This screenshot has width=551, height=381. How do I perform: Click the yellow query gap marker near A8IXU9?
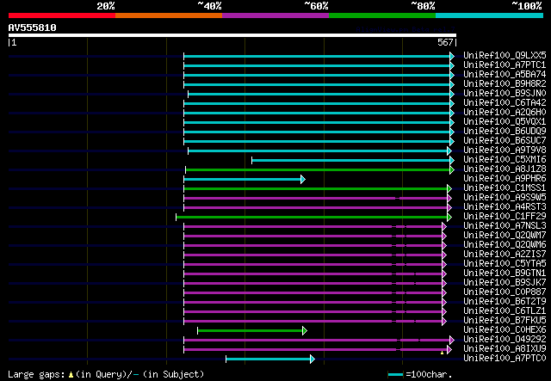point(442,353)
